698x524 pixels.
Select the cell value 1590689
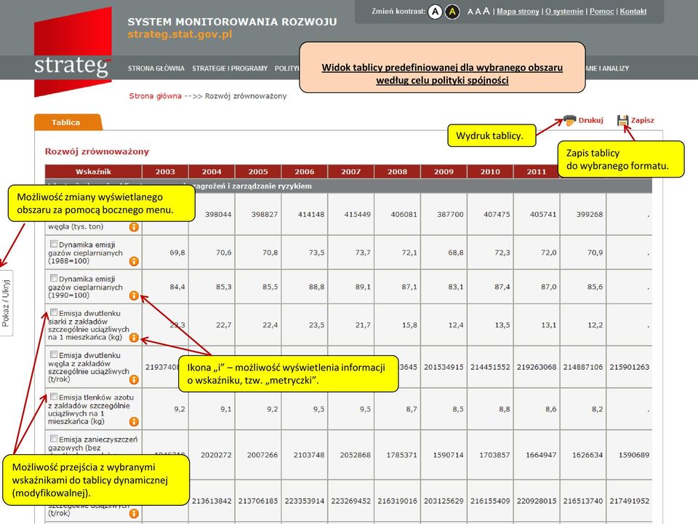click(x=634, y=455)
